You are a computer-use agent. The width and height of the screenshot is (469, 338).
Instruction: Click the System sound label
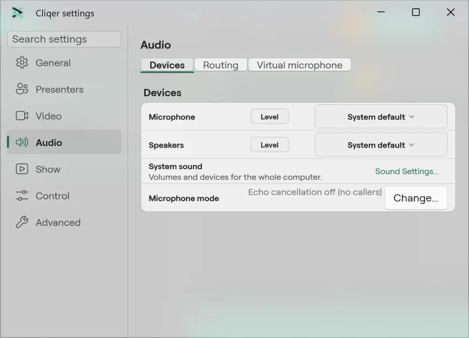click(175, 166)
